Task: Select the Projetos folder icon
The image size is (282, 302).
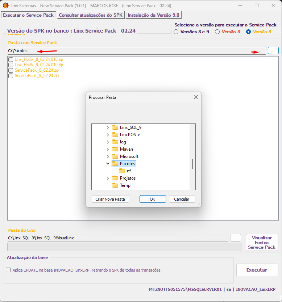Action: 115,178
